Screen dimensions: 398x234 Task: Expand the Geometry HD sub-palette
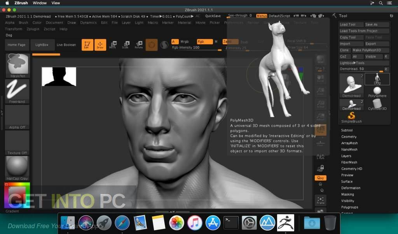[x=351, y=169]
